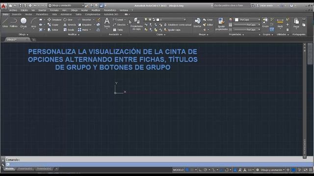Select the Círculo tool
This screenshot has width=314, height=176.
(24, 22)
